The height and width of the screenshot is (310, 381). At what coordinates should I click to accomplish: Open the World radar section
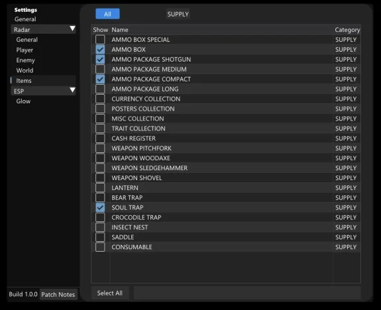pyautogui.click(x=25, y=70)
